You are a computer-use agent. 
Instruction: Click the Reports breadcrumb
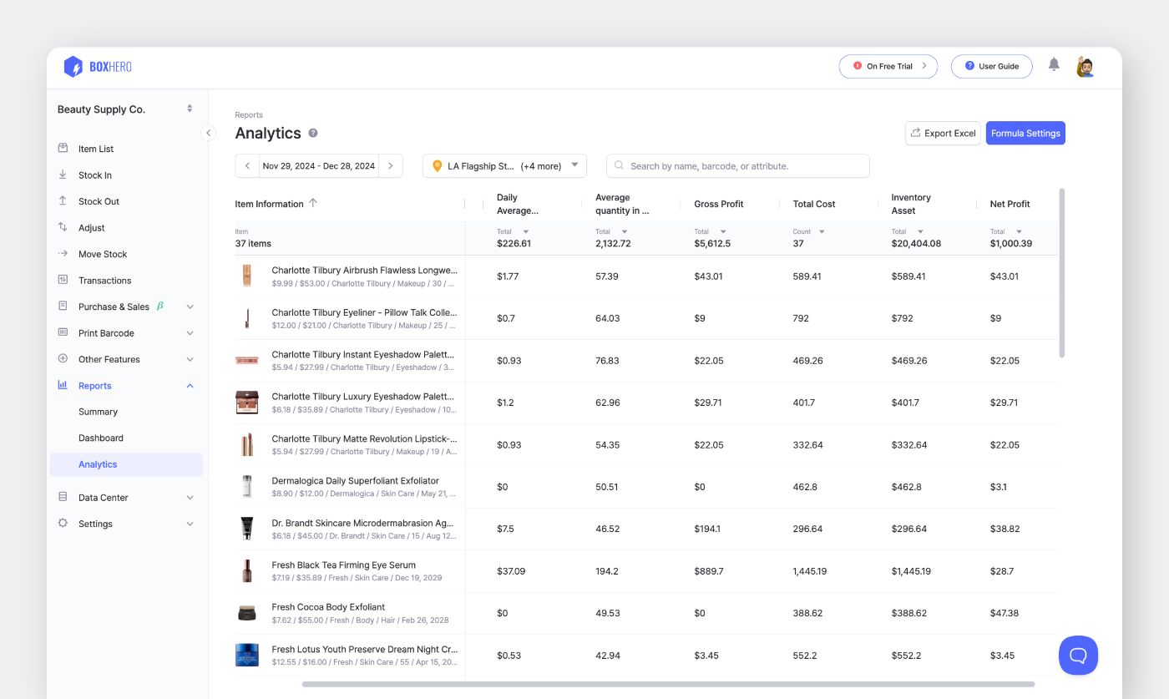249,115
